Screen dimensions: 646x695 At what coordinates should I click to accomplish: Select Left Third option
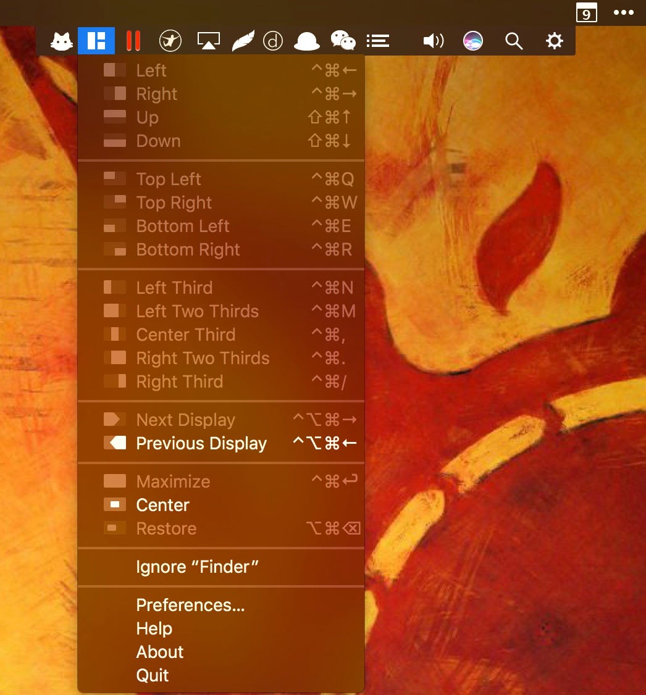point(221,288)
